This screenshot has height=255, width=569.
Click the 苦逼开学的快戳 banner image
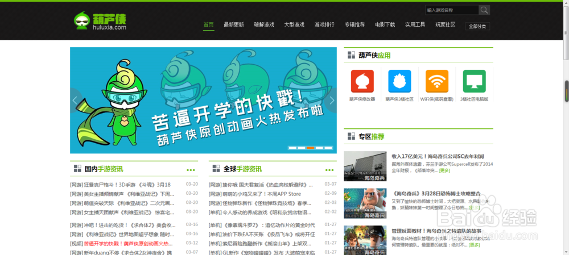pos(203,101)
